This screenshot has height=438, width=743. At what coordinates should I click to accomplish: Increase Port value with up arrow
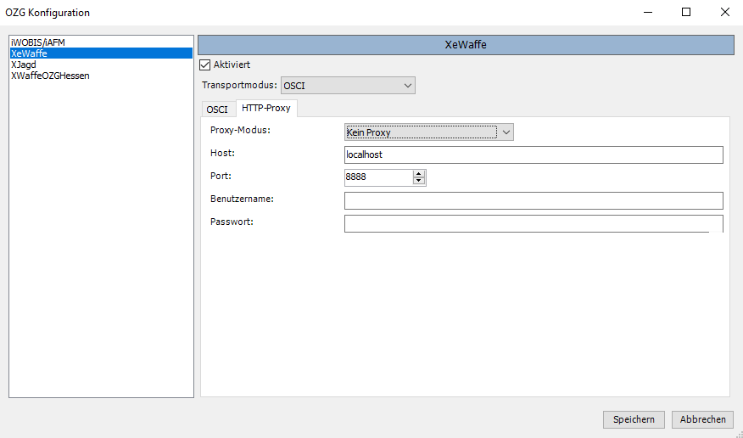pos(419,173)
